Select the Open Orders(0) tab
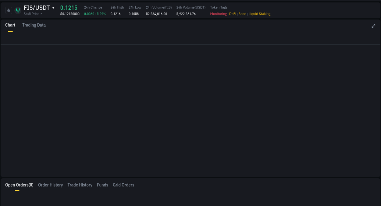 tap(19, 185)
